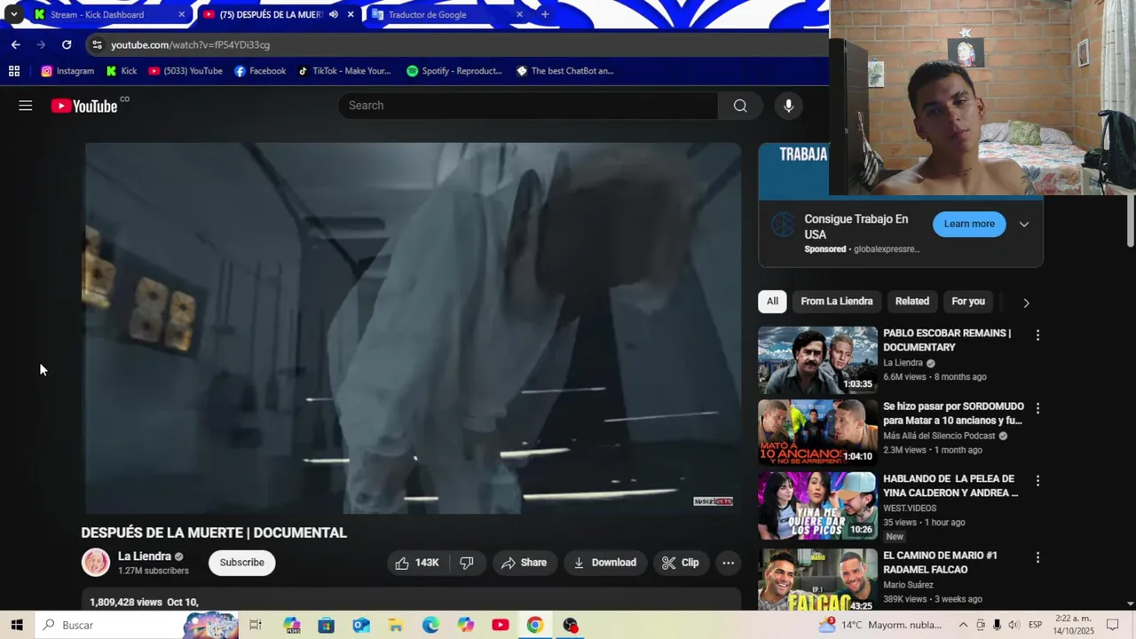Open the TikTok bookmark
Image resolution: width=1136 pixels, height=639 pixels.
click(x=344, y=71)
